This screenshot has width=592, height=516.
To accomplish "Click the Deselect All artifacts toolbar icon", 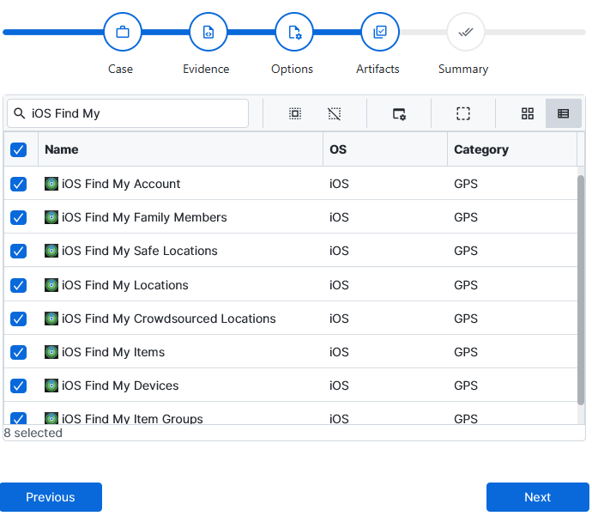I will click(x=334, y=113).
